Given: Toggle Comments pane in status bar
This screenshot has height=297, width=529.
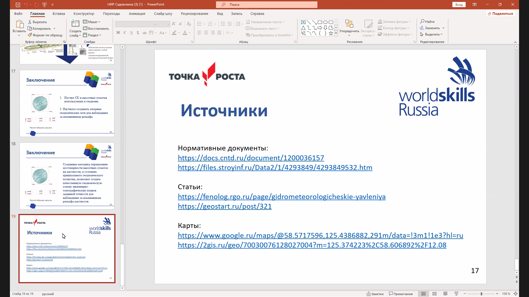Looking at the screenshot, I should pyautogui.click(x=401, y=294).
